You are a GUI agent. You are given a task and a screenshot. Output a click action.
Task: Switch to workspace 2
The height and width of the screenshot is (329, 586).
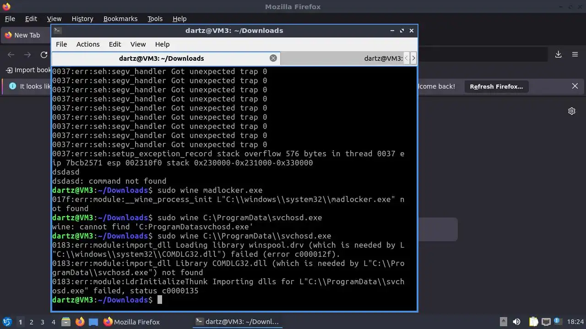point(32,322)
